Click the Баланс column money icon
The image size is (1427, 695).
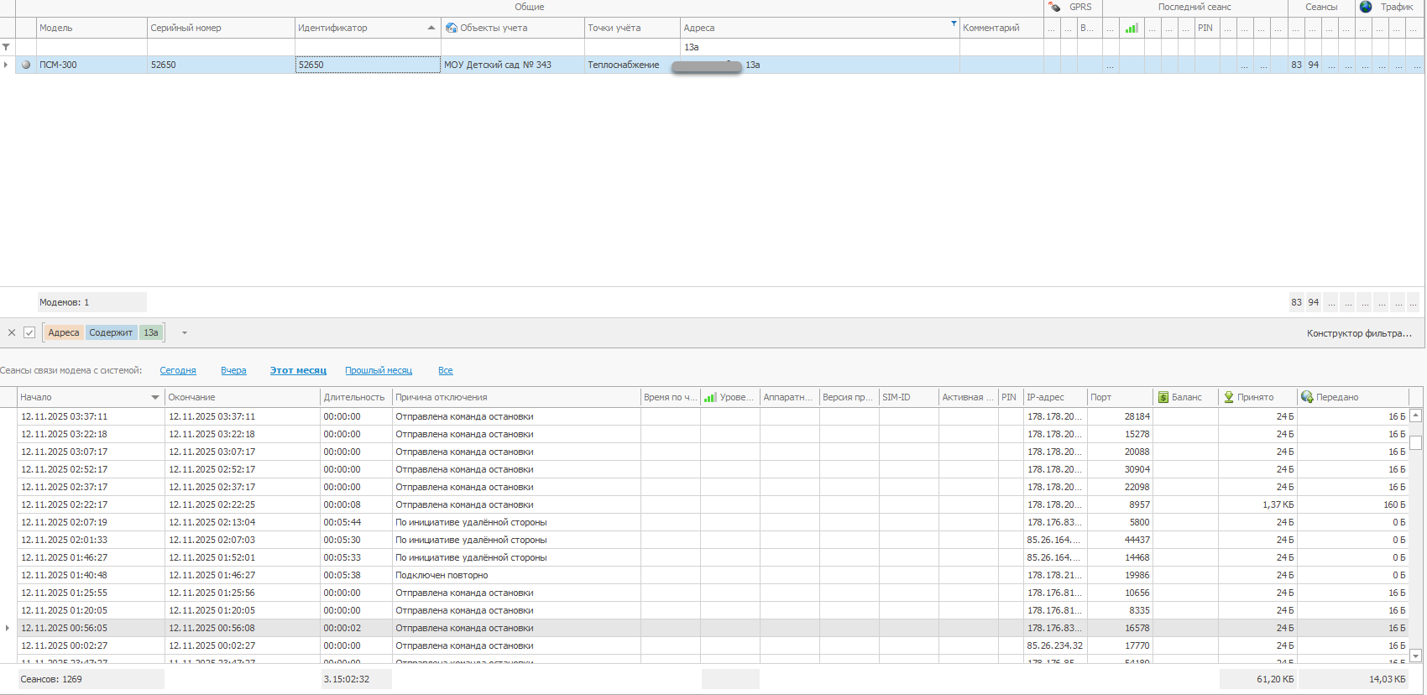(x=1163, y=397)
